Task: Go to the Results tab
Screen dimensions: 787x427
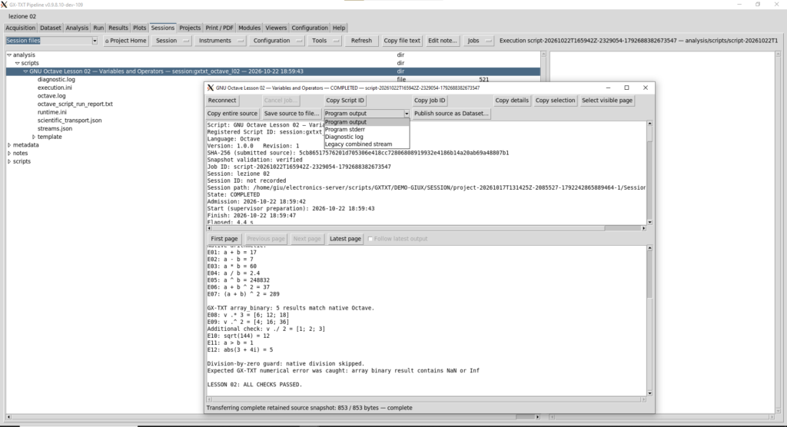Action: click(118, 28)
